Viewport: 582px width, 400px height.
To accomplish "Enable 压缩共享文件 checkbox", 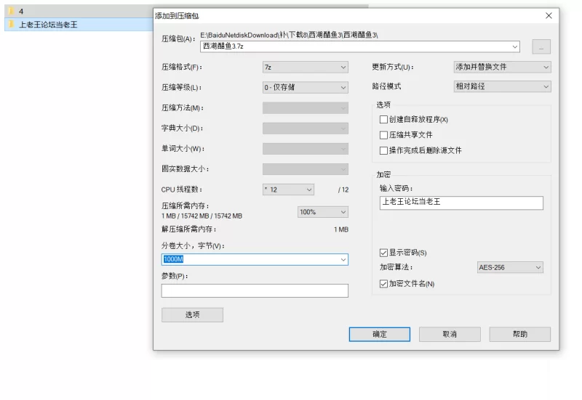I will tap(383, 135).
